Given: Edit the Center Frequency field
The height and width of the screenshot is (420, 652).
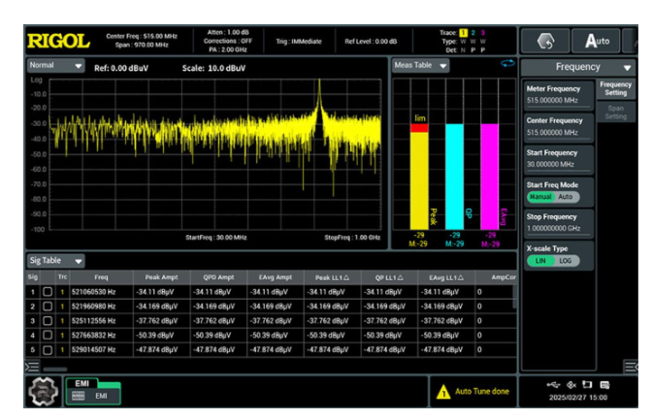Looking at the screenshot, I should point(558,127).
